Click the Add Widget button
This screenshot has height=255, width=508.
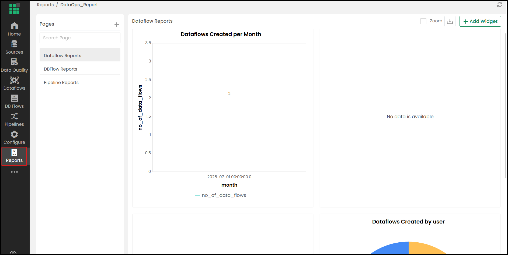(x=480, y=21)
